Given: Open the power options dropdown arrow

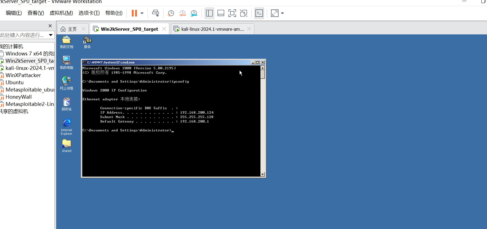Looking at the screenshot, I should click(142, 13).
